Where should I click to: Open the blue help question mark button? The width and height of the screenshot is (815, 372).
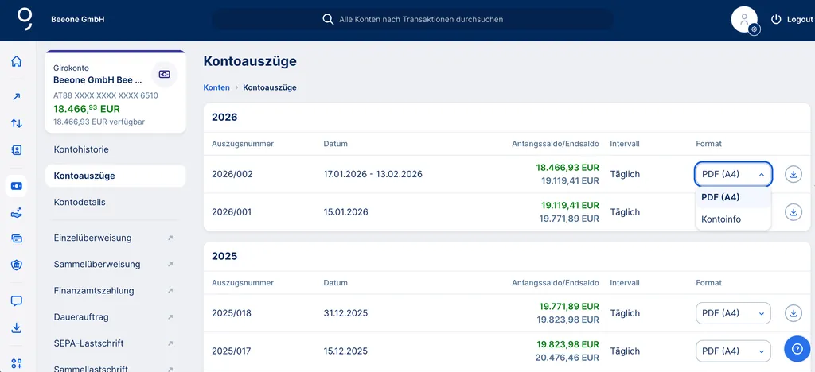(797, 349)
